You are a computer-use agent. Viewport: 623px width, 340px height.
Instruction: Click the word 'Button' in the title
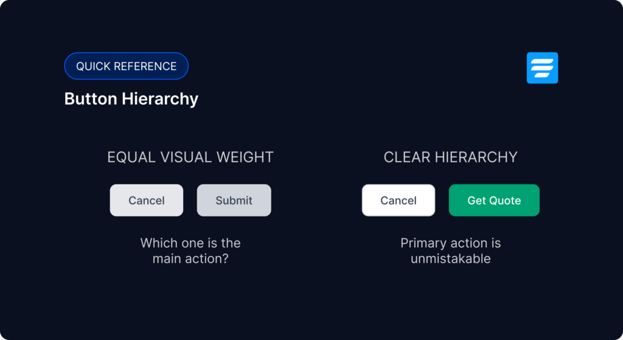click(91, 99)
